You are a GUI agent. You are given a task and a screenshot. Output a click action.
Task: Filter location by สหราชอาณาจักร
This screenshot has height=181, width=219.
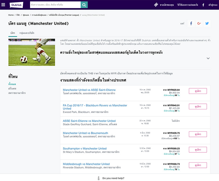coord(17,93)
